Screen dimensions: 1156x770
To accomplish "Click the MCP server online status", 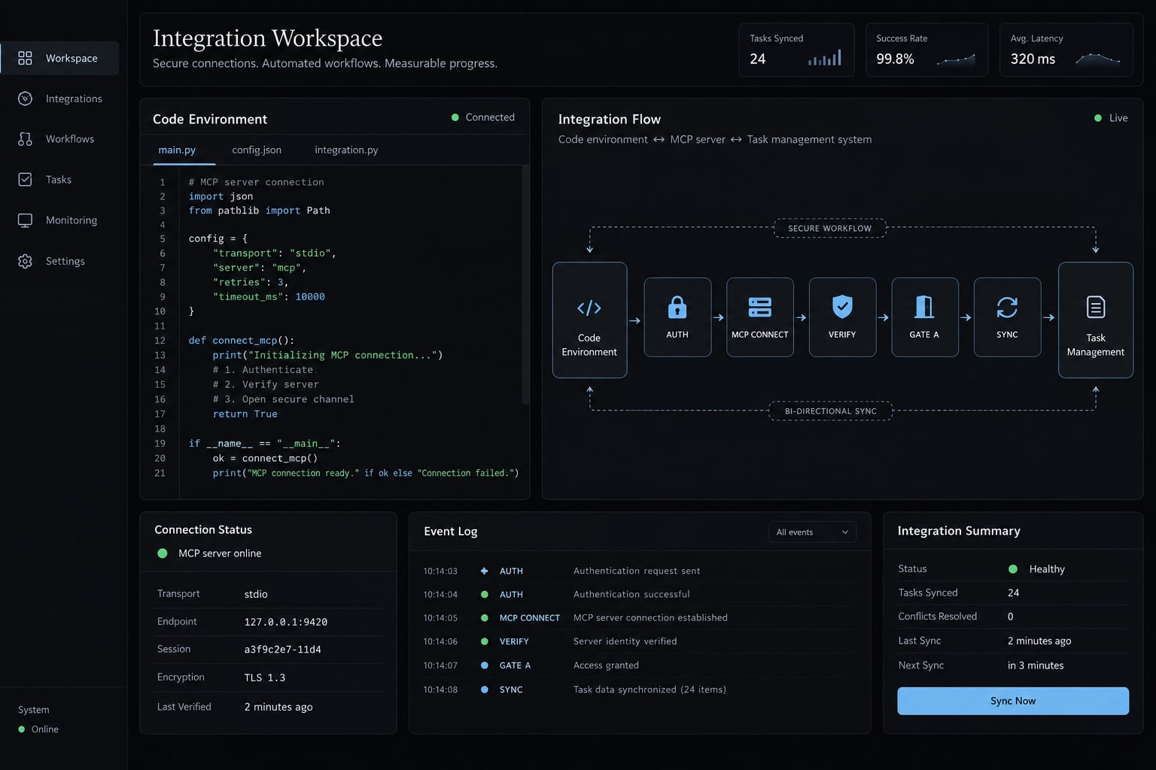I will coord(209,553).
